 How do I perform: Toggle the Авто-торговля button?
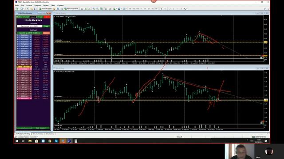point(71,9)
